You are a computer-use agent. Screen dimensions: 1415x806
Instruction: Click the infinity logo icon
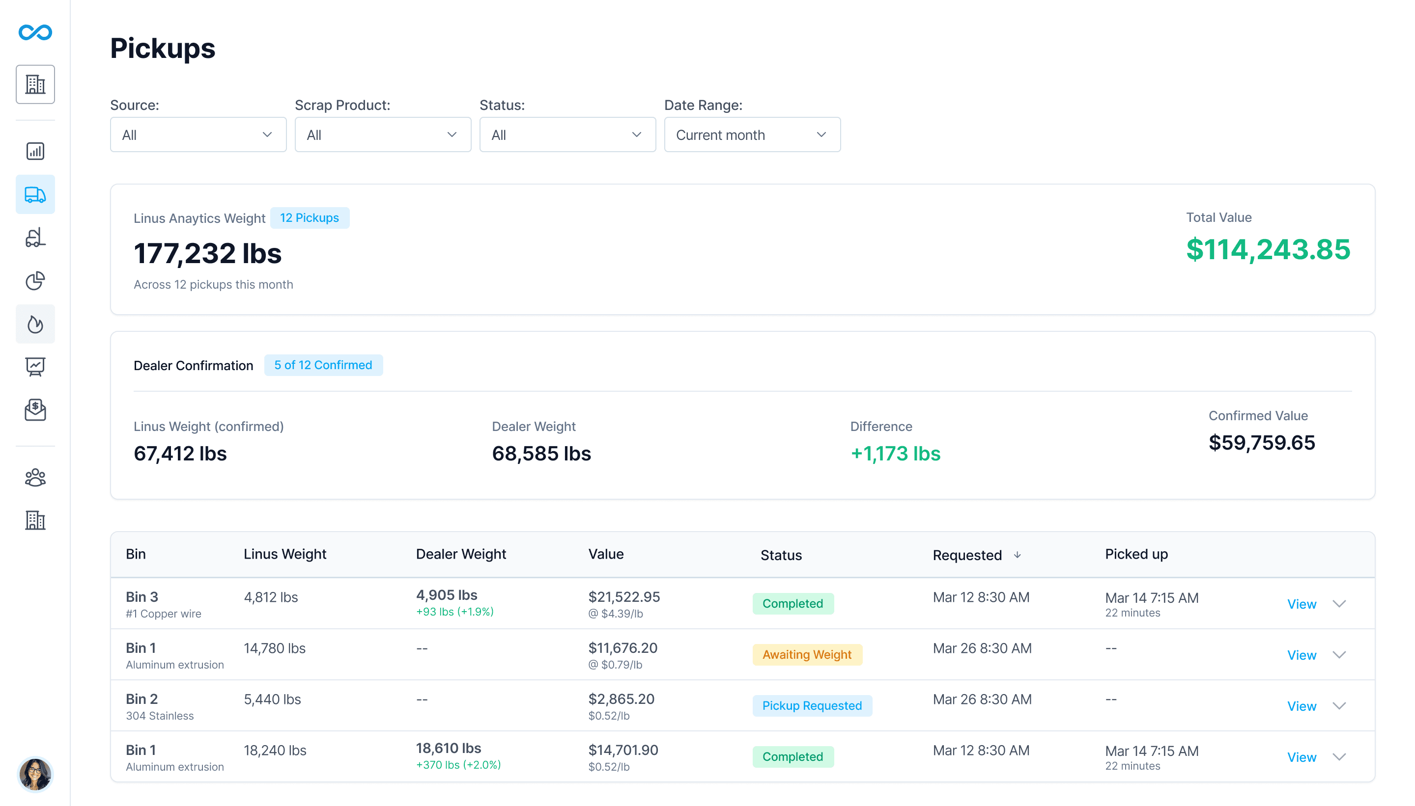point(35,32)
